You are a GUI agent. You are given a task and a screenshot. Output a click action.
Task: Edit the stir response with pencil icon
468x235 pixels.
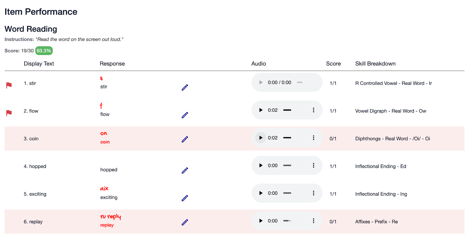[185, 87]
